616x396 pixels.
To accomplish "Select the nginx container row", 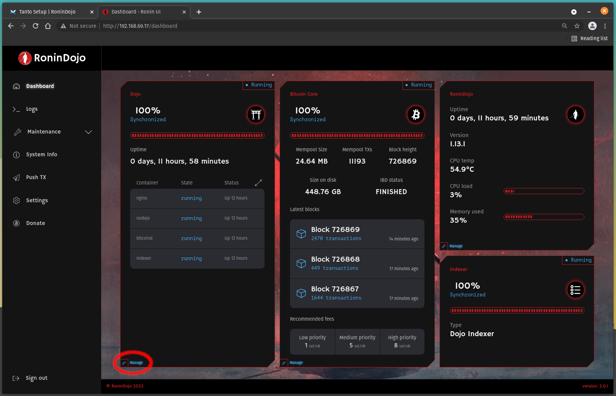I will [197, 198].
